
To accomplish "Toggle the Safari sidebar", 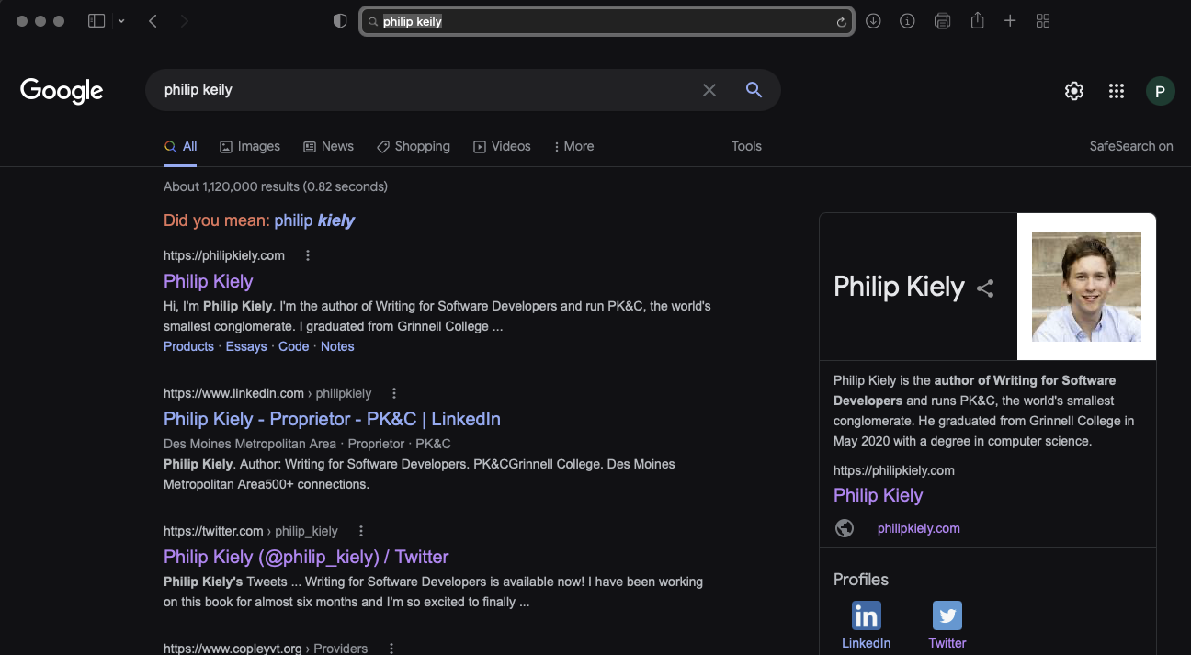I will pos(96,20).
